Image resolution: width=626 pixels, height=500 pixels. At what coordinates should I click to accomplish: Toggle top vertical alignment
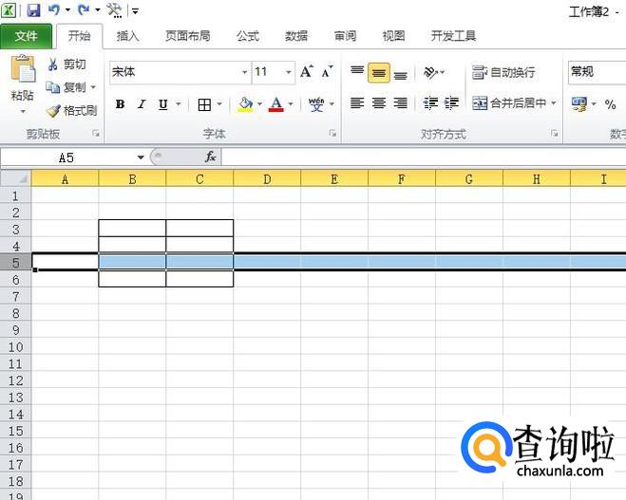point(357,72)
